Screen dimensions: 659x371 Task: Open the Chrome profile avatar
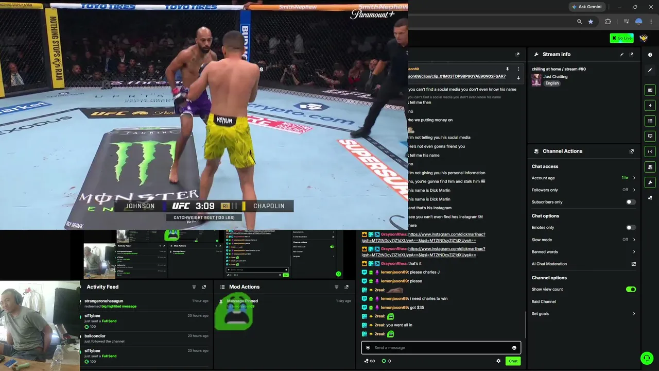point(638,22)
